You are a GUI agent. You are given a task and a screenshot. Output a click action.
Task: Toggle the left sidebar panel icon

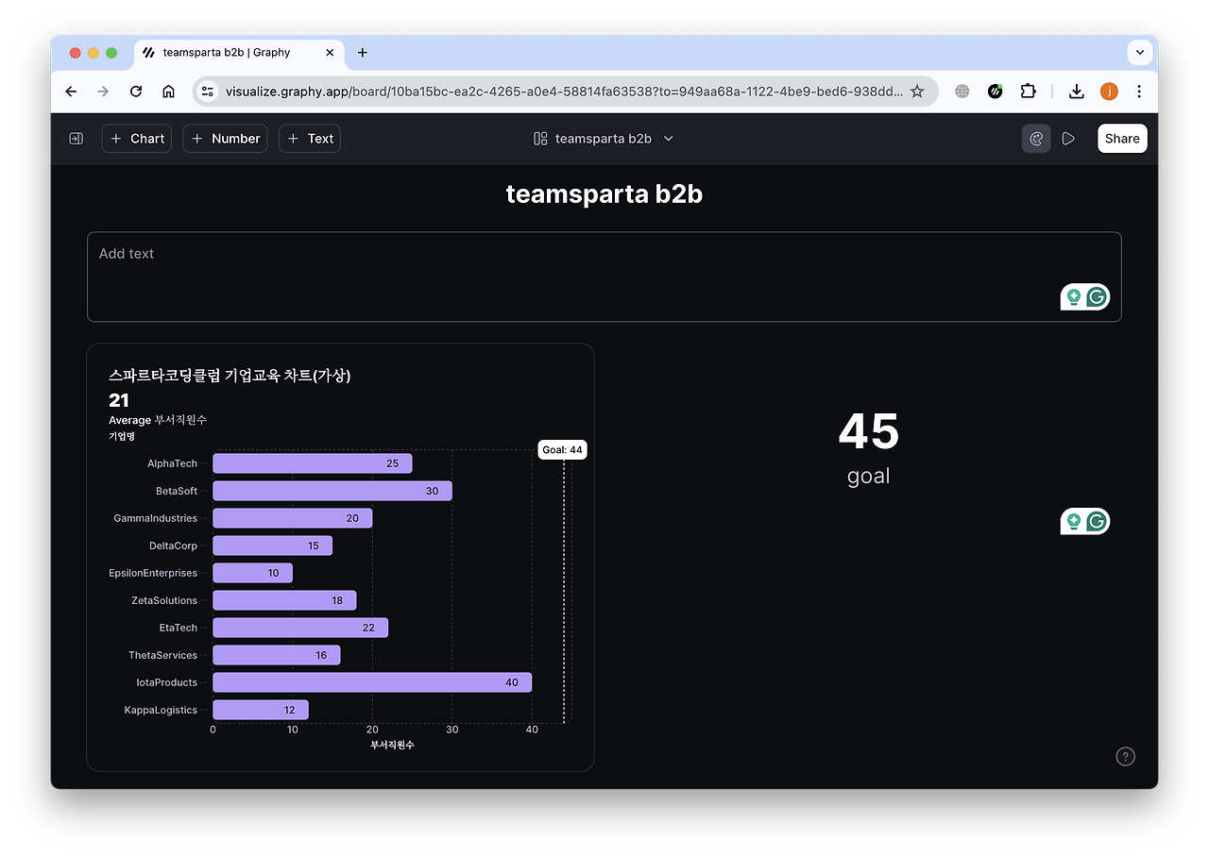[x=77, y=139]
